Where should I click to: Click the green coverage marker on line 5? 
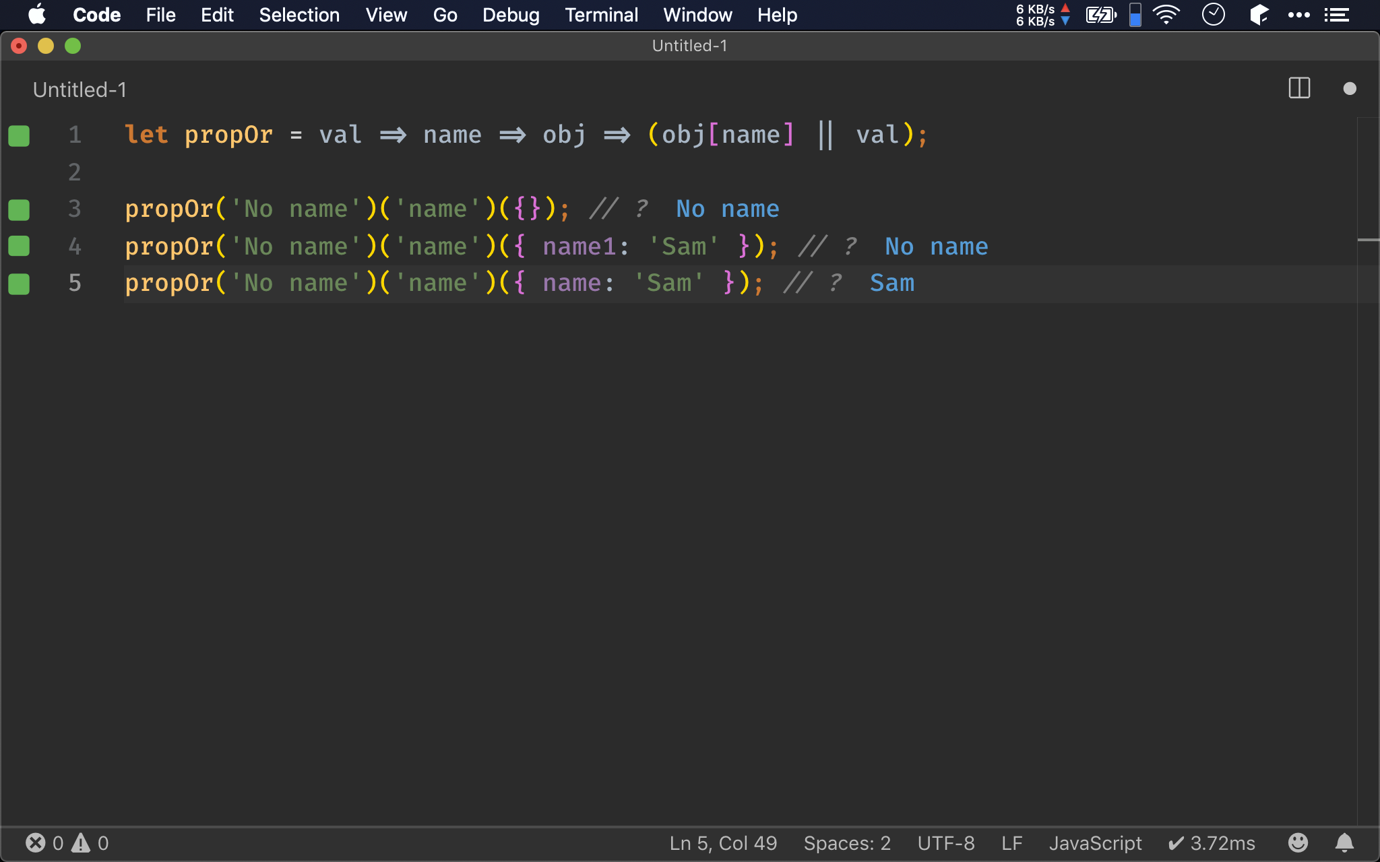tap(19, 284)
